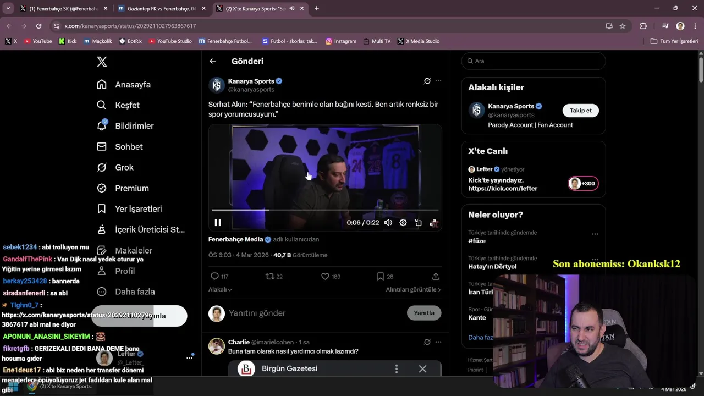
Task: Toggle picture-in-picture mode for video
Action: (x=419, y=223)
